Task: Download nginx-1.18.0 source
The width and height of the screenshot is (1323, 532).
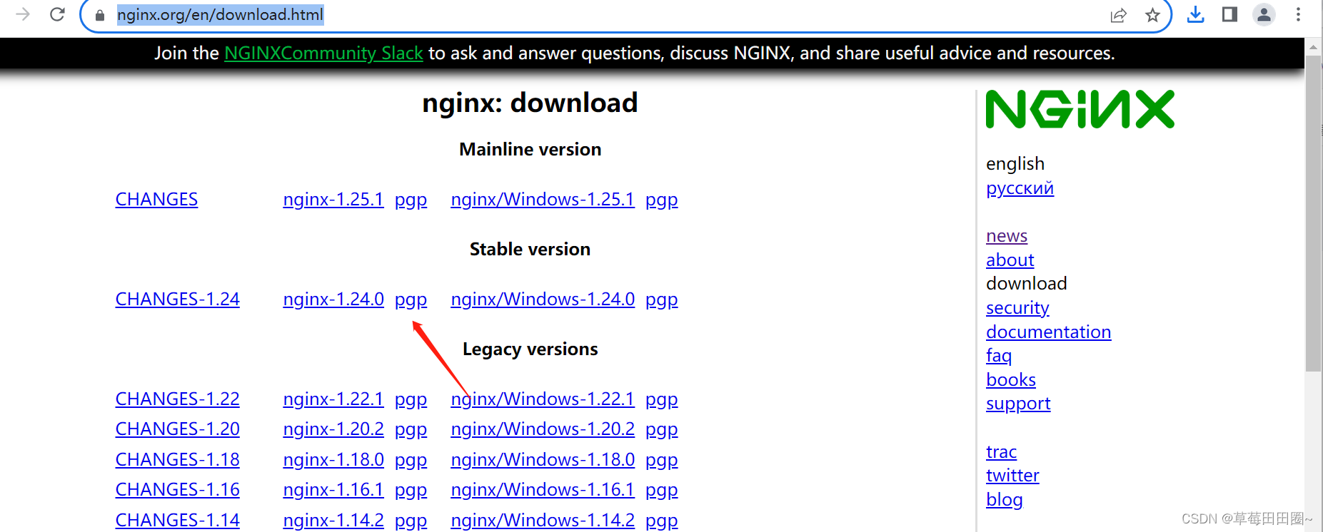Action: click(333, 460)
